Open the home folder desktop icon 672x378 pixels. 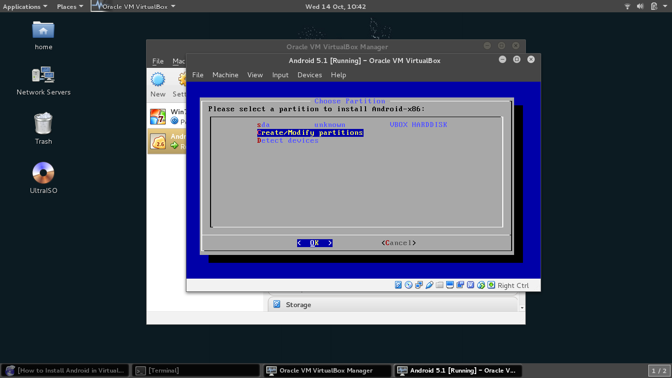click(43, 31)
